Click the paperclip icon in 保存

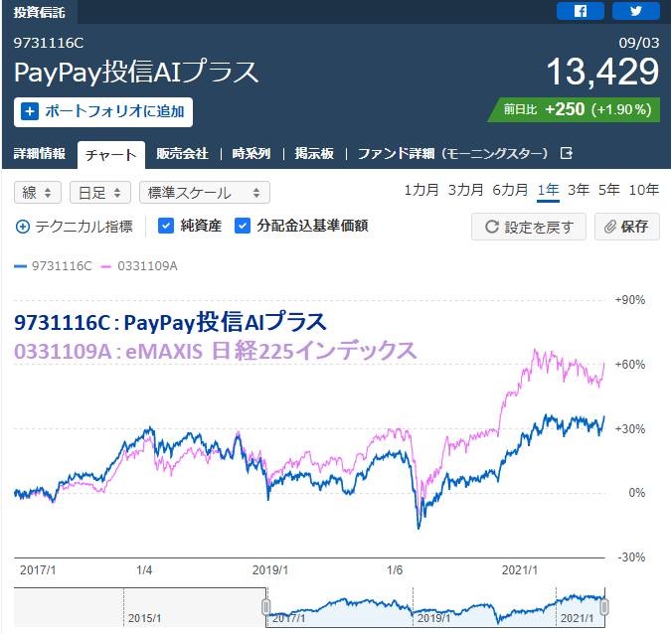click(x=609, y=227)
